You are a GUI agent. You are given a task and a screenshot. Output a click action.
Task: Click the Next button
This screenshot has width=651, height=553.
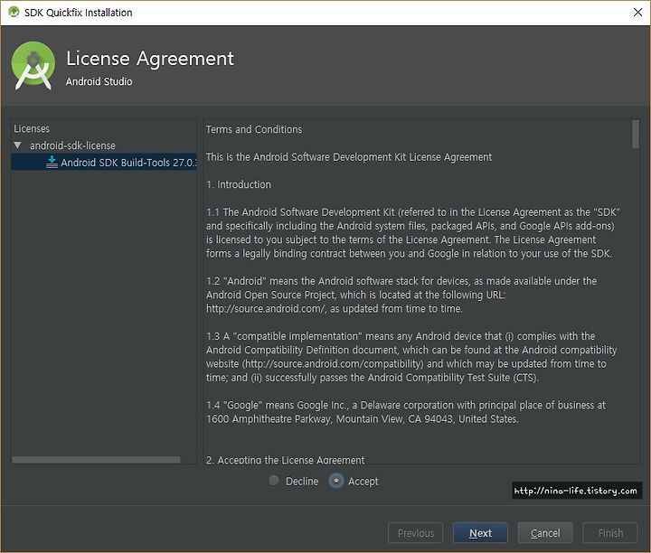[480, 533]
